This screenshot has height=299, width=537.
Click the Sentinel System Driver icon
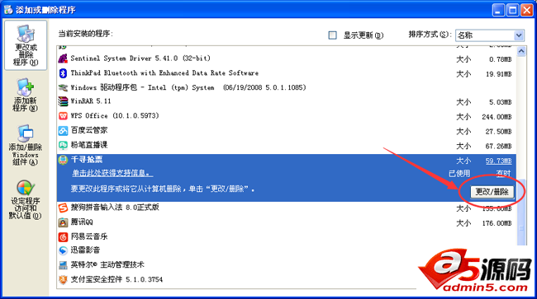click(63, 58)
